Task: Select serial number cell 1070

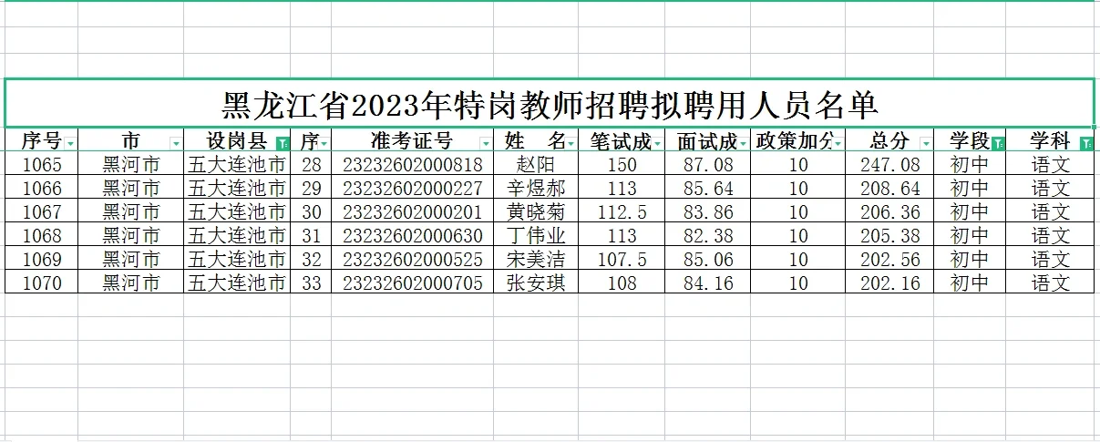Action: (41, 283)
